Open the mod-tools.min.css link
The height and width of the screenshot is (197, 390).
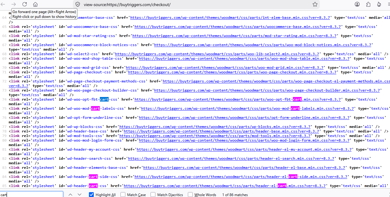[215, 136]
